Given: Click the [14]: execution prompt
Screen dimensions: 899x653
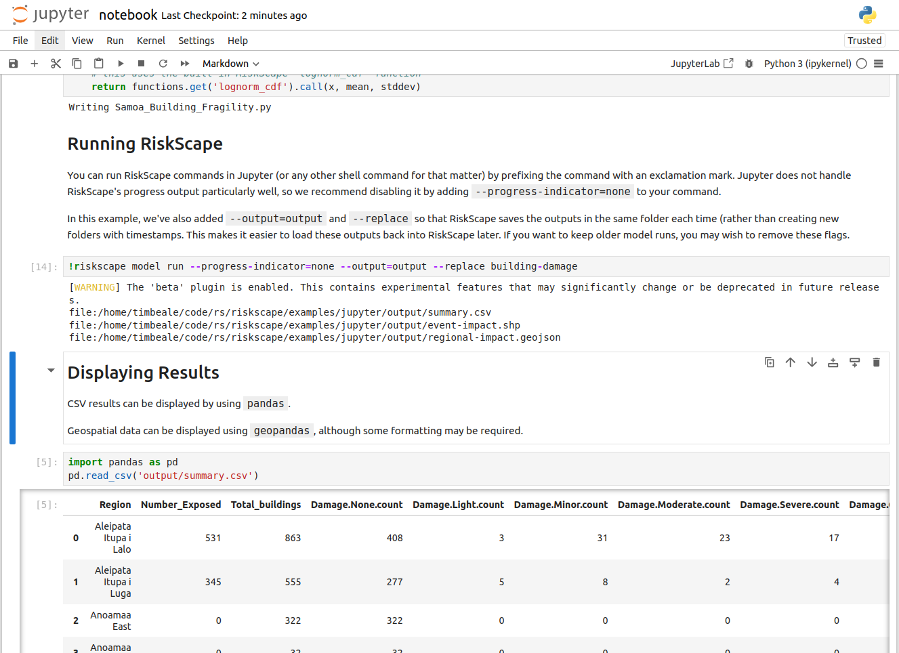Looking at the screenshot, I should [x=44, y=267].
